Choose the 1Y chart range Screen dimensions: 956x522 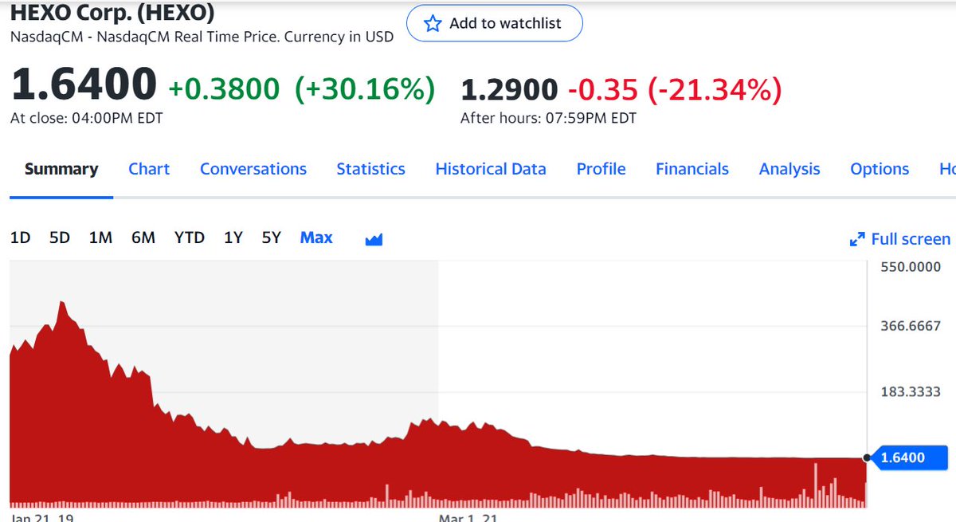(233, 237)
